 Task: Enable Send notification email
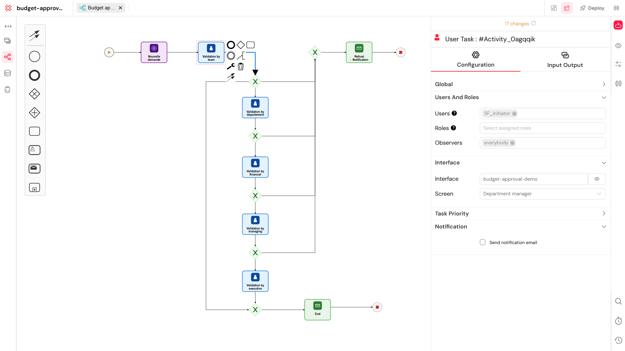coord(482,242)
